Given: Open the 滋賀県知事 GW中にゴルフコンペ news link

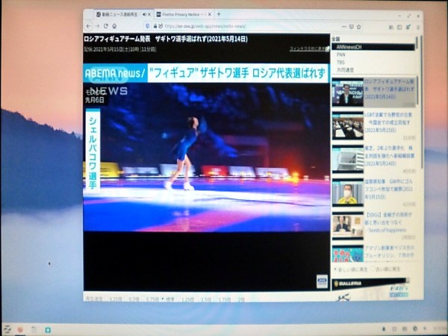Looking at the screenshot, I should click(x=388, y=189).
